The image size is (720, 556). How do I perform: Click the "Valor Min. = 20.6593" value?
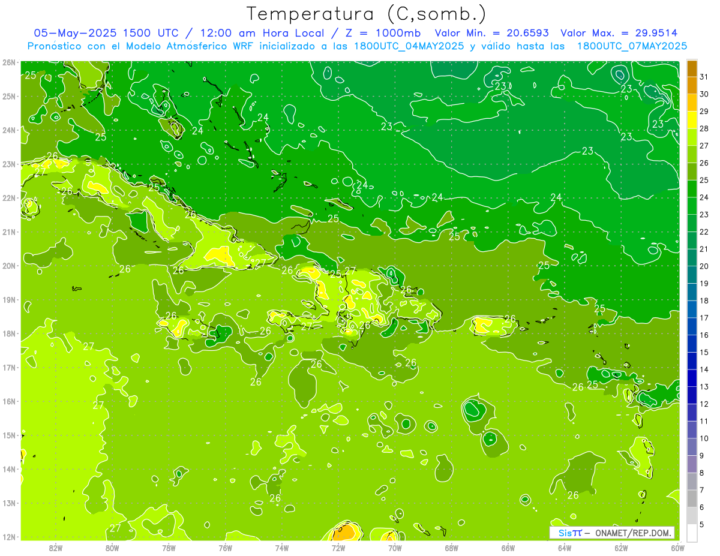[x=491, y=33]
